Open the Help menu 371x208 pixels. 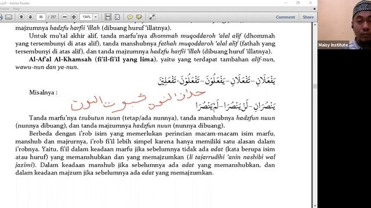point(16,9)
